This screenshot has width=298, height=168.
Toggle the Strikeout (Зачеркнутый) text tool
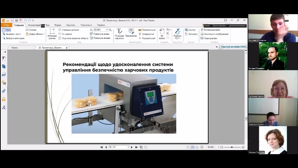tap(147, 34)
